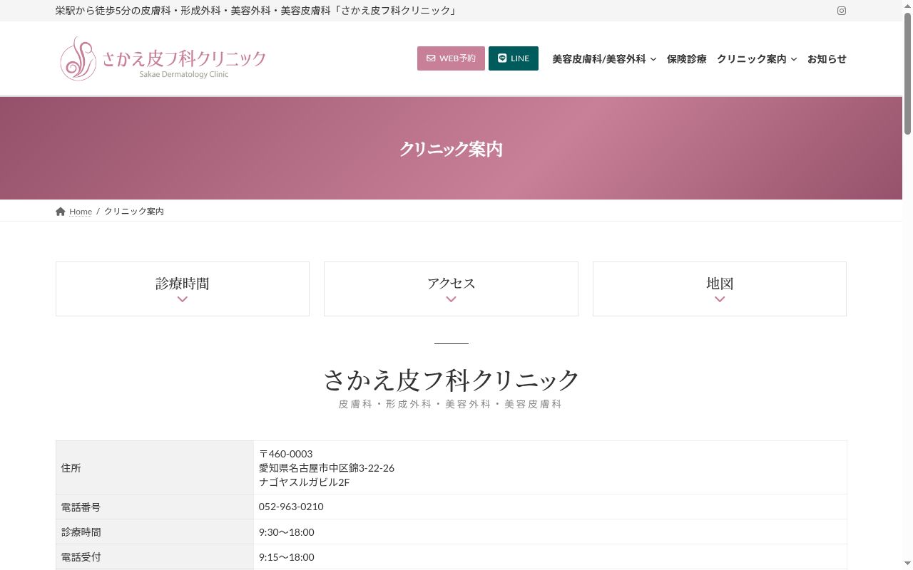Image resolution: width=913 pixels, height=570 pixels.
Task: Click the large さかえ皮フ科クリニック heading
Action: [x=451, y=380]
